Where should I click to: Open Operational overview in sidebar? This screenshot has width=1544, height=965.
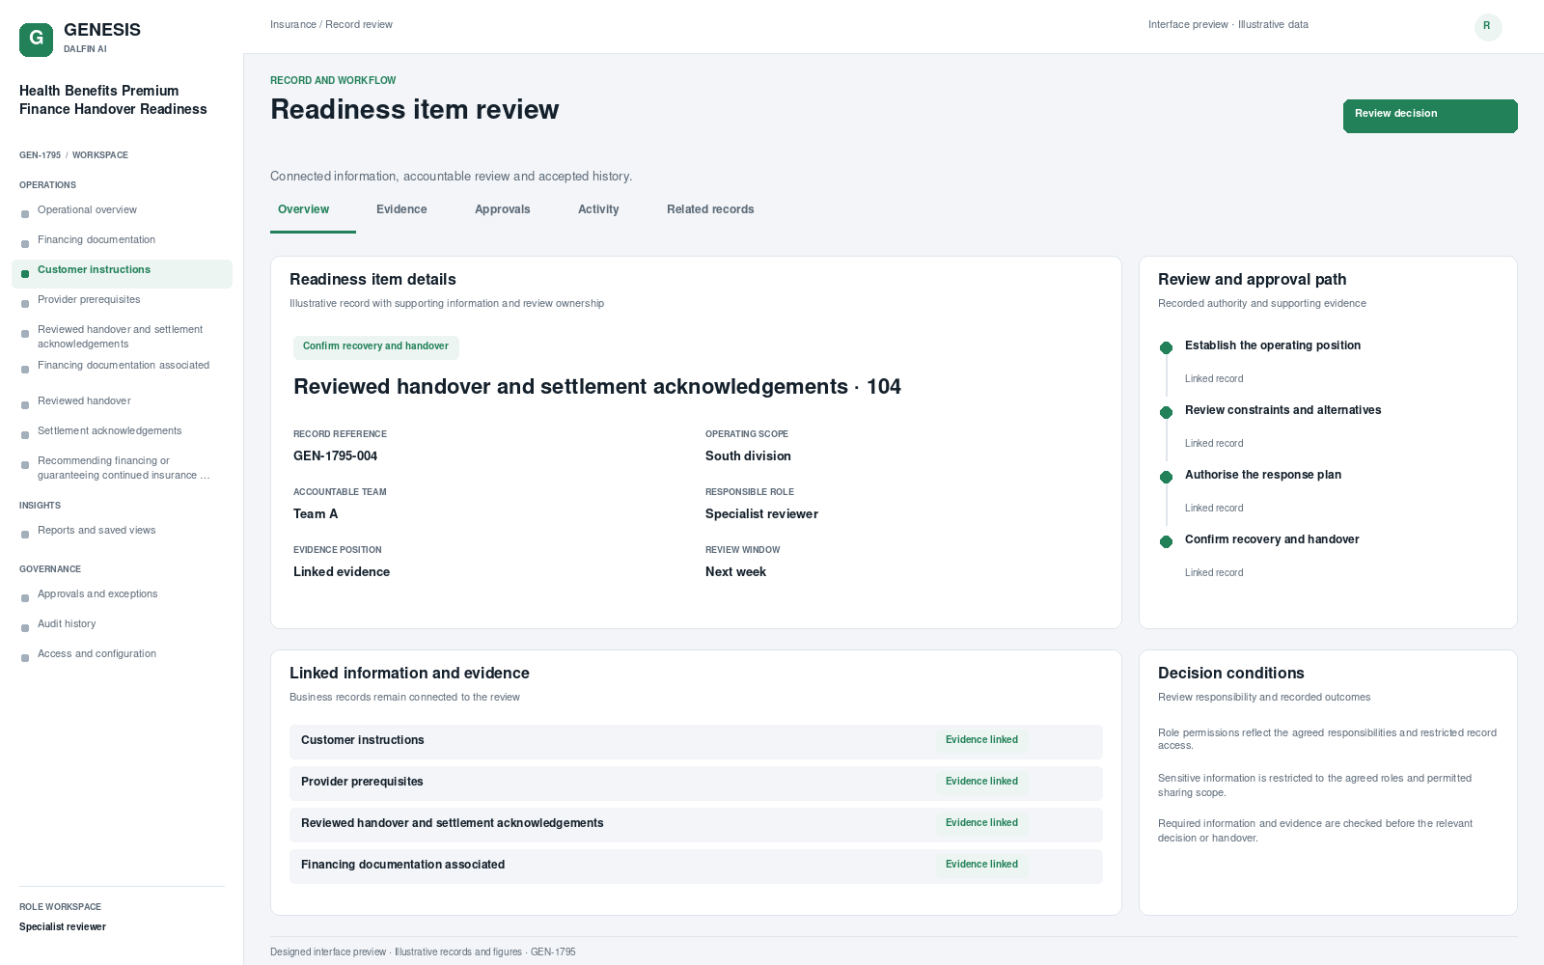tap(122, 210)
